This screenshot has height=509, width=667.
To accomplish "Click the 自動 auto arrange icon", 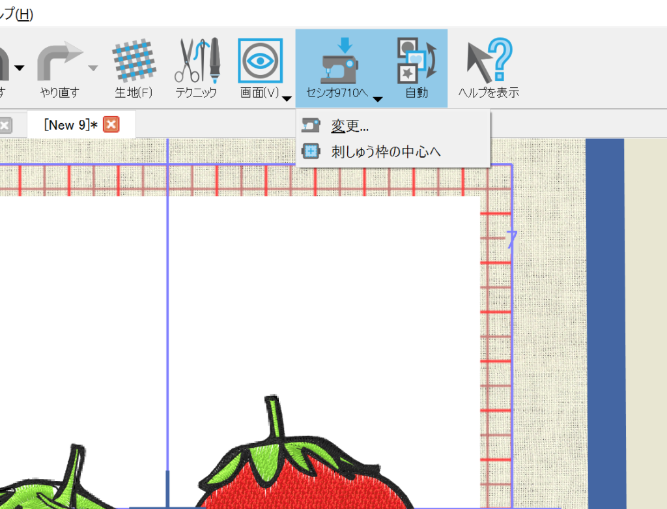I will (x=417, y=63).
